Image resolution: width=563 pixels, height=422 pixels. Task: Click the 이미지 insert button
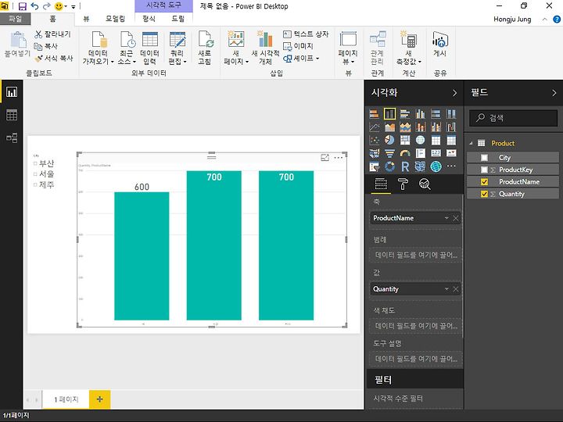click(298, 46)
